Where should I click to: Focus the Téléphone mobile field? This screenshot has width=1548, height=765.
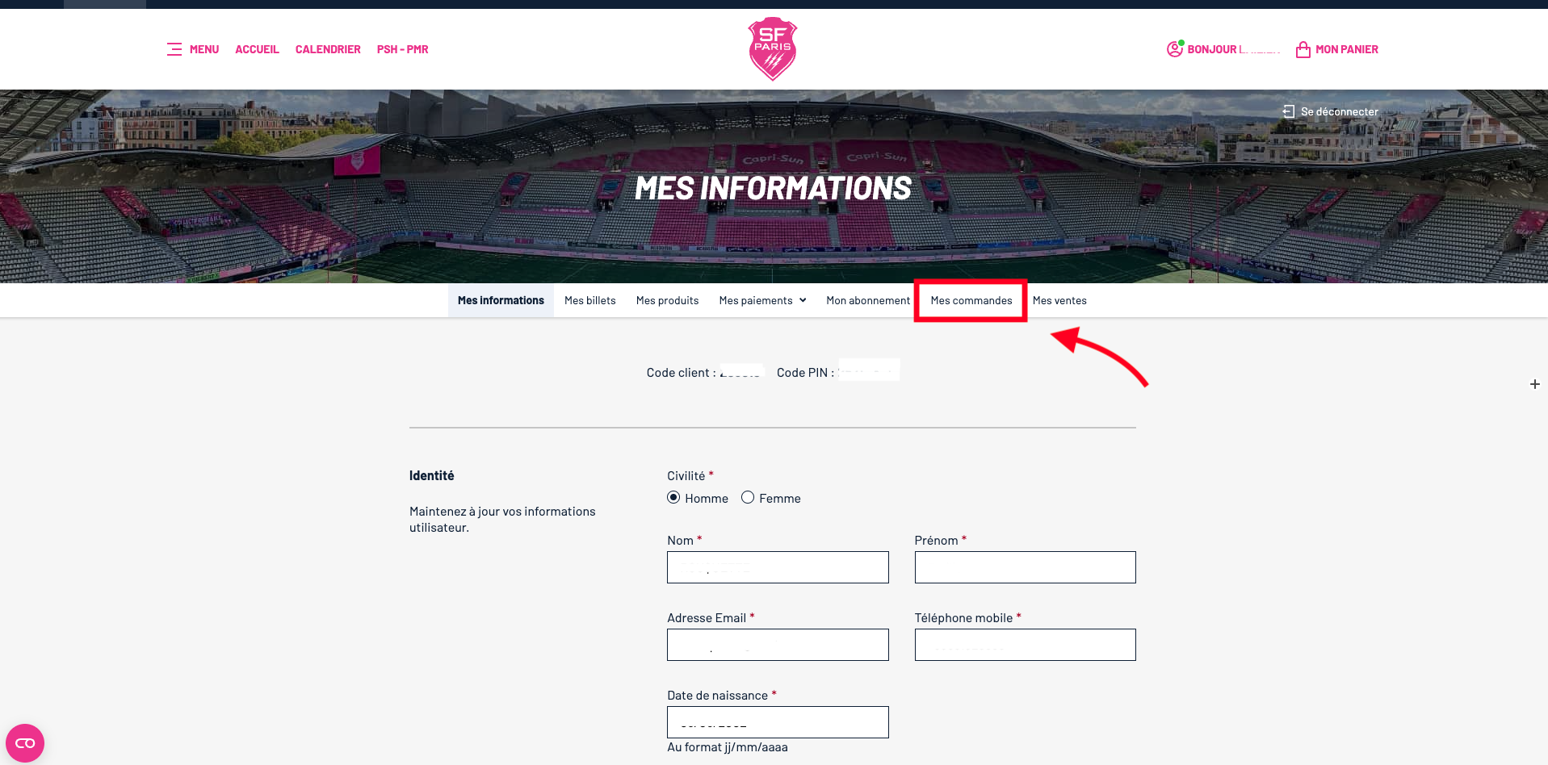click(1025, 645)
